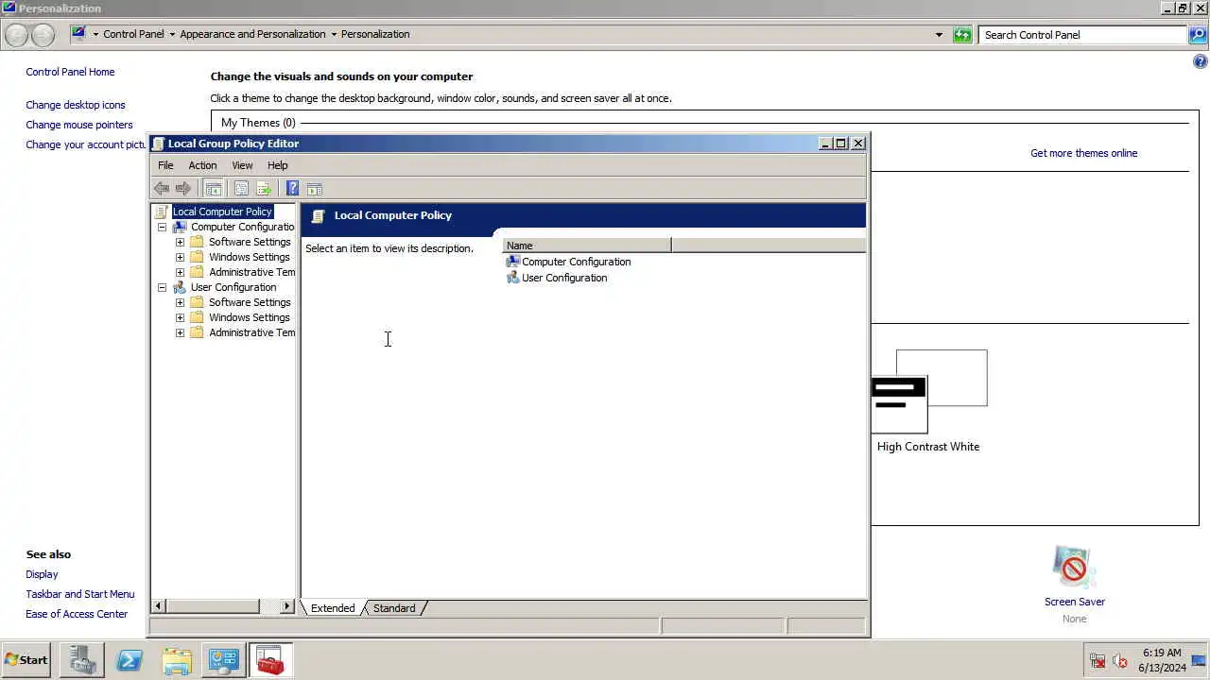Open Windows Explorer from the taskbar
Viewport: 1210px width, 680px height.
click(x=177, y=660)
